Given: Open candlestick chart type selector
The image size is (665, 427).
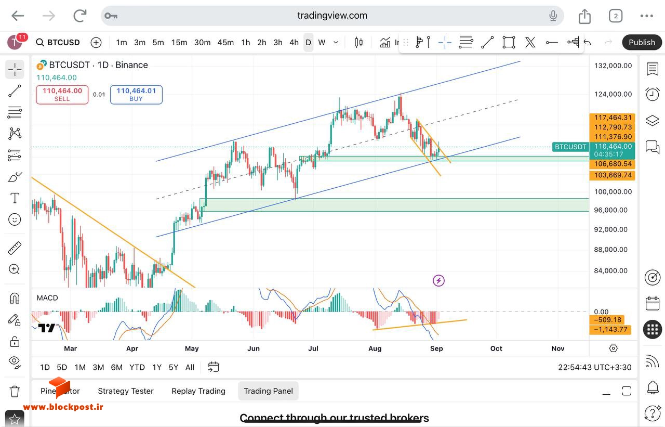Looking at the screenshot, I should [358, 42].
